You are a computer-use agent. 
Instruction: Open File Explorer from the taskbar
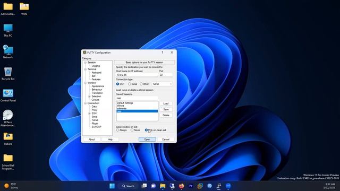point(163,186)
